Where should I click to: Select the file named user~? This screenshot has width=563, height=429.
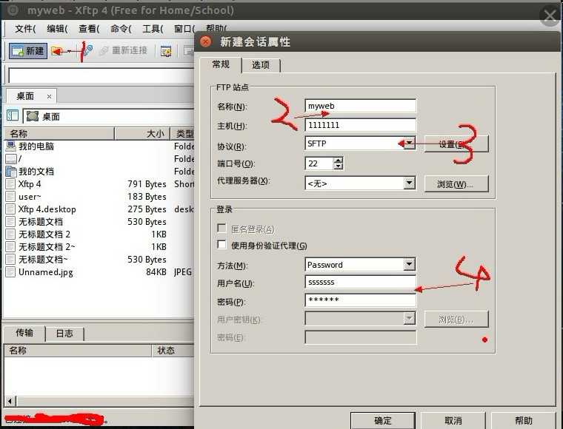[x=30, y=197]
